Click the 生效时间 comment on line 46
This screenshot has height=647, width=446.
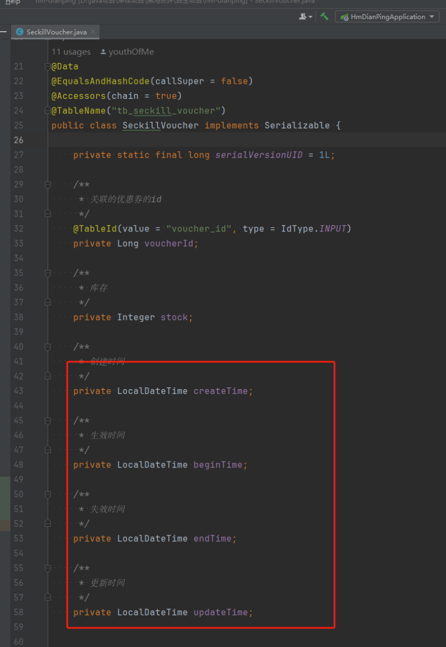107,435
